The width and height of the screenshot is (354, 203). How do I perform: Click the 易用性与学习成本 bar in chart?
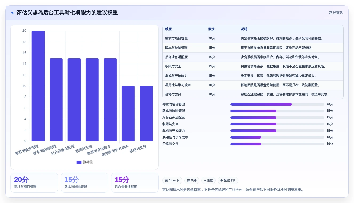(128, 113)
